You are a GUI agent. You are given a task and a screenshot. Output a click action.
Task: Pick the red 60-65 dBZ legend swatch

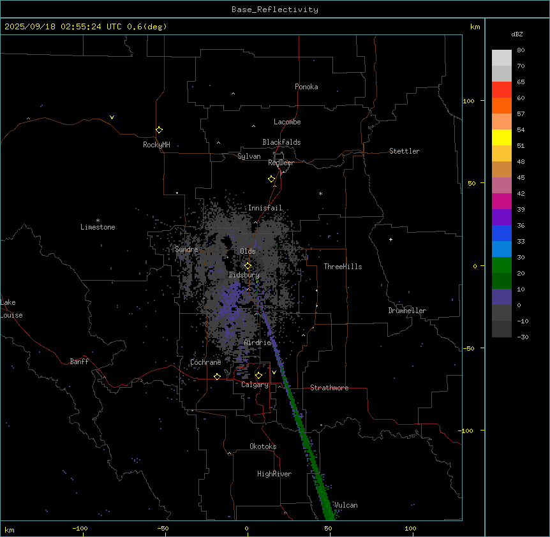(x=502, y=89)
